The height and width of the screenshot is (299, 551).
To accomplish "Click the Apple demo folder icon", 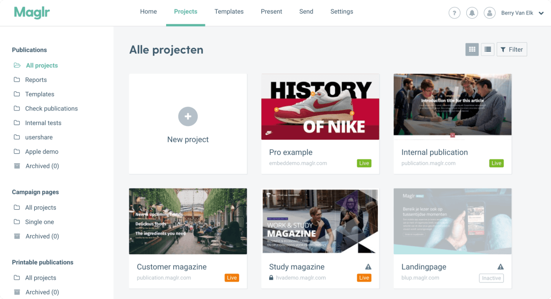I will 16,151.
